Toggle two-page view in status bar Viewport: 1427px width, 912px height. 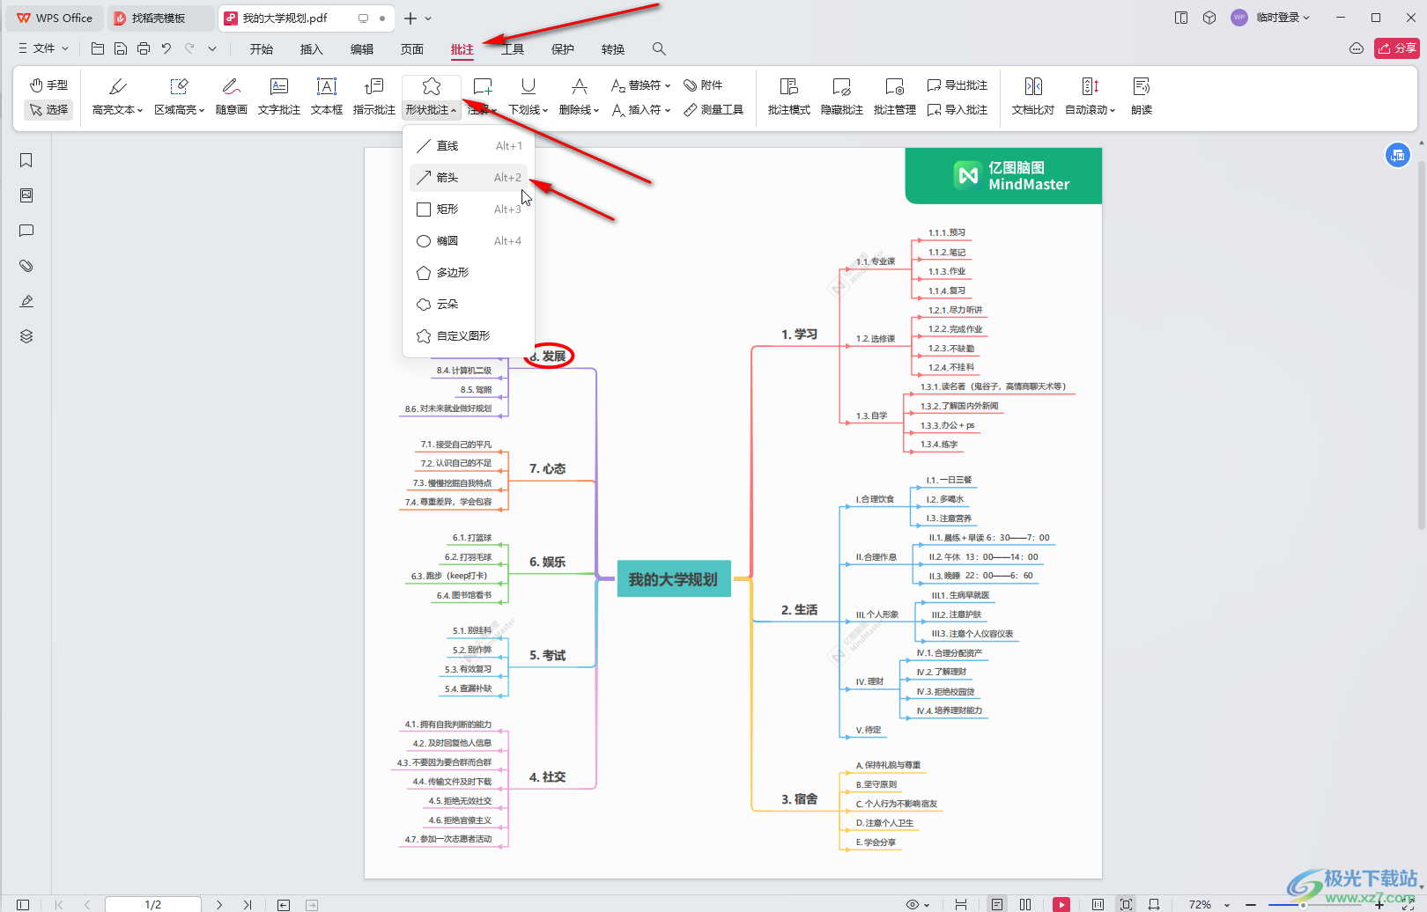point(1025,904)
